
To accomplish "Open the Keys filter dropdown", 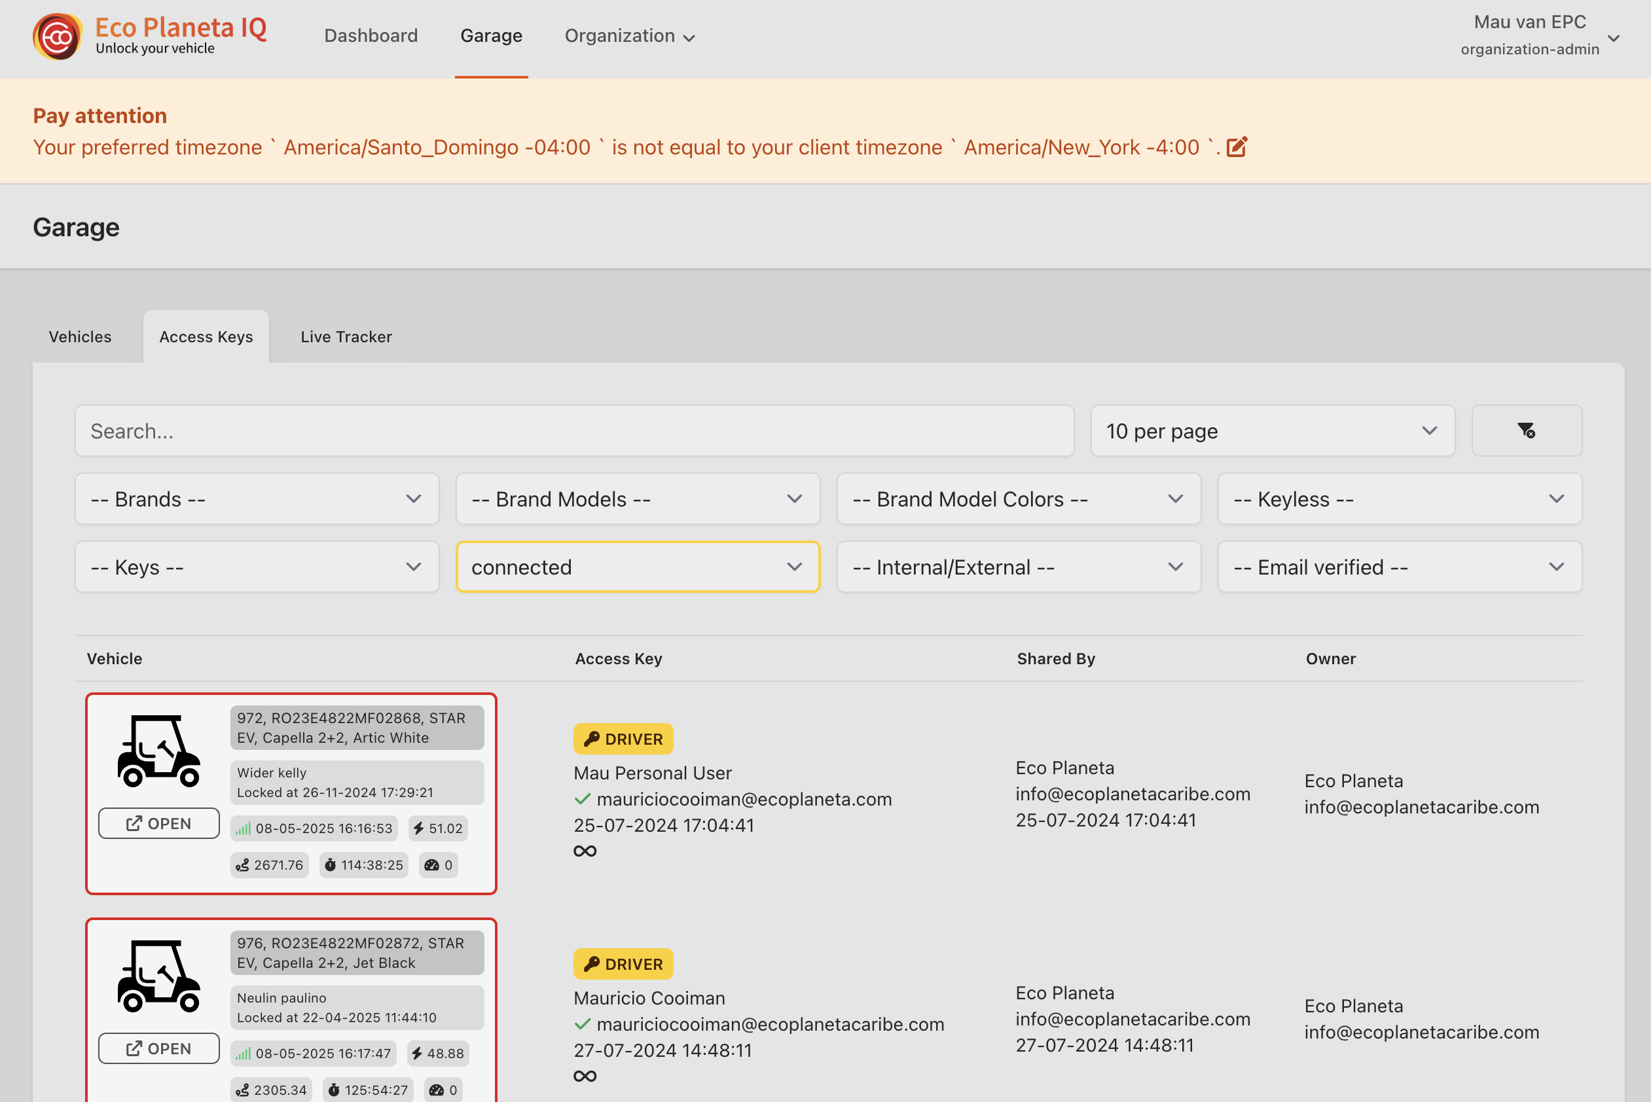I will point(257,567).
